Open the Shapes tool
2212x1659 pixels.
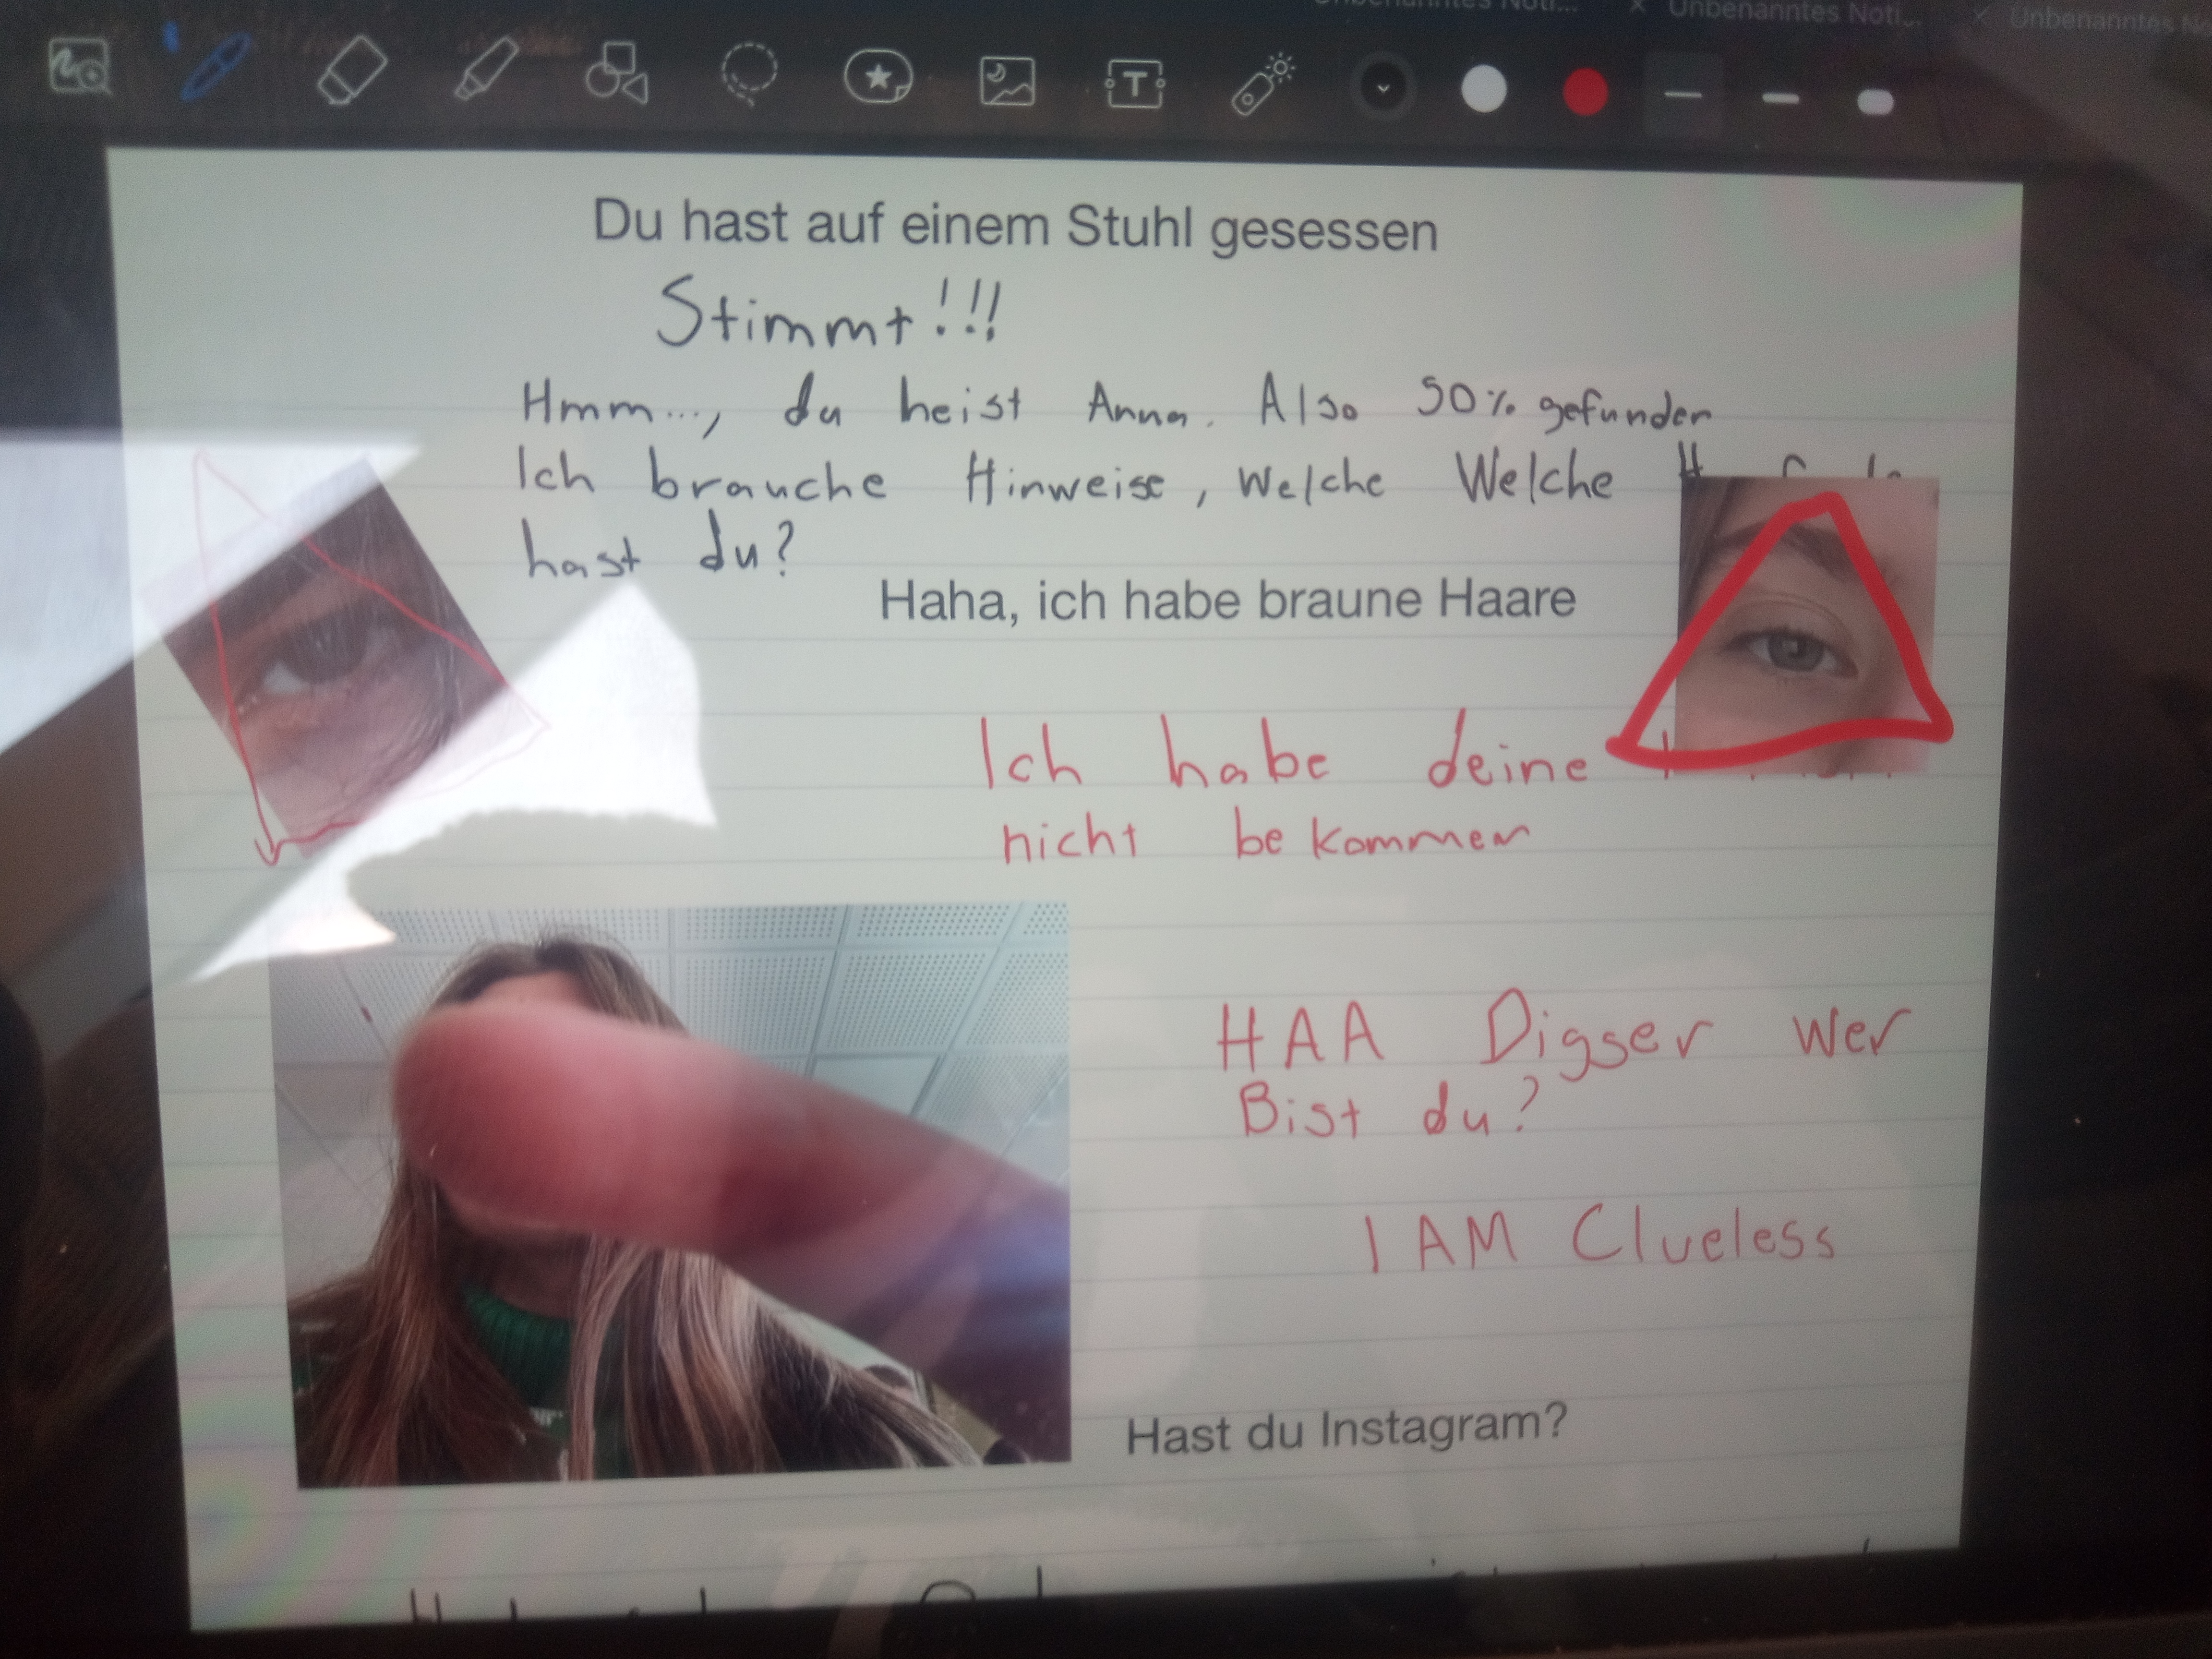pyautogui.click(x=616, y=72)
